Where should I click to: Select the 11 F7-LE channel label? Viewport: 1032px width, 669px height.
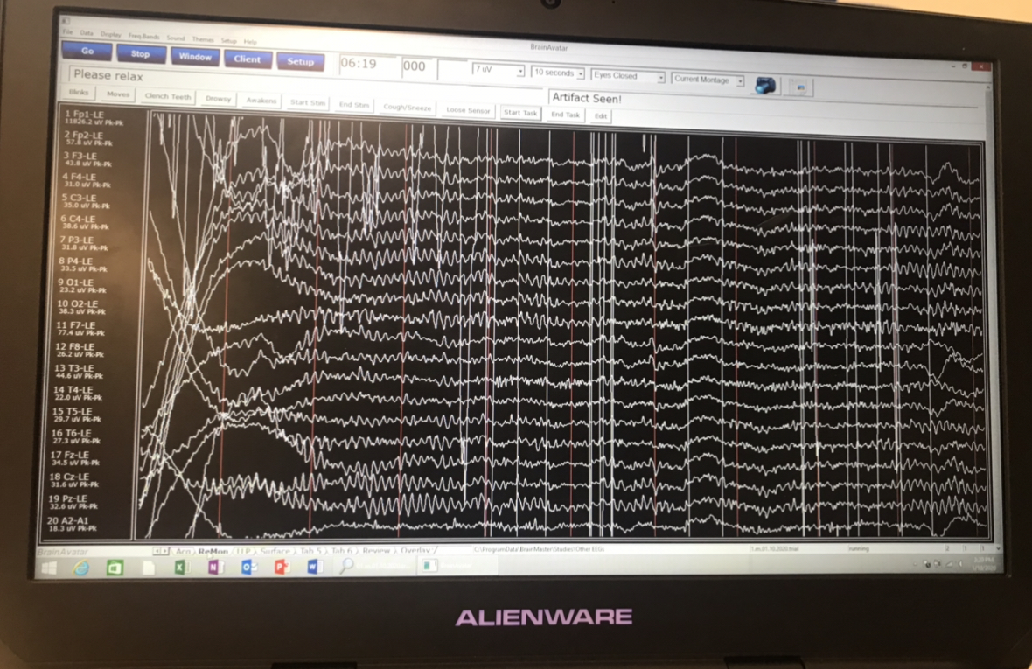pos(76,325)
